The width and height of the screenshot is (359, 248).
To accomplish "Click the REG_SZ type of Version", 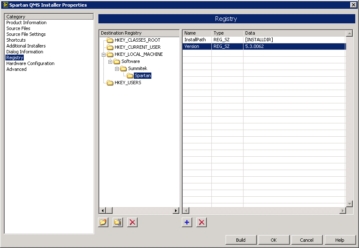I will pyautogui.click(x=227, y=46).
